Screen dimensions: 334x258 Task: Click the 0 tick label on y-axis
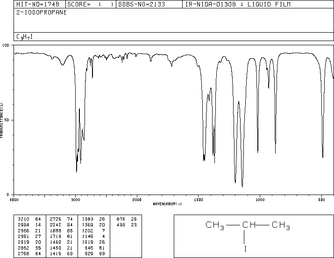coord(8,195)
